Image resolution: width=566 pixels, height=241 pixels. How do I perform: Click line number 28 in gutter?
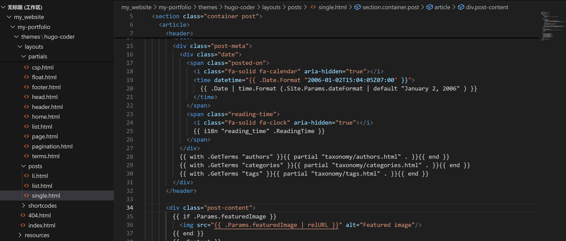click(130, 157)
